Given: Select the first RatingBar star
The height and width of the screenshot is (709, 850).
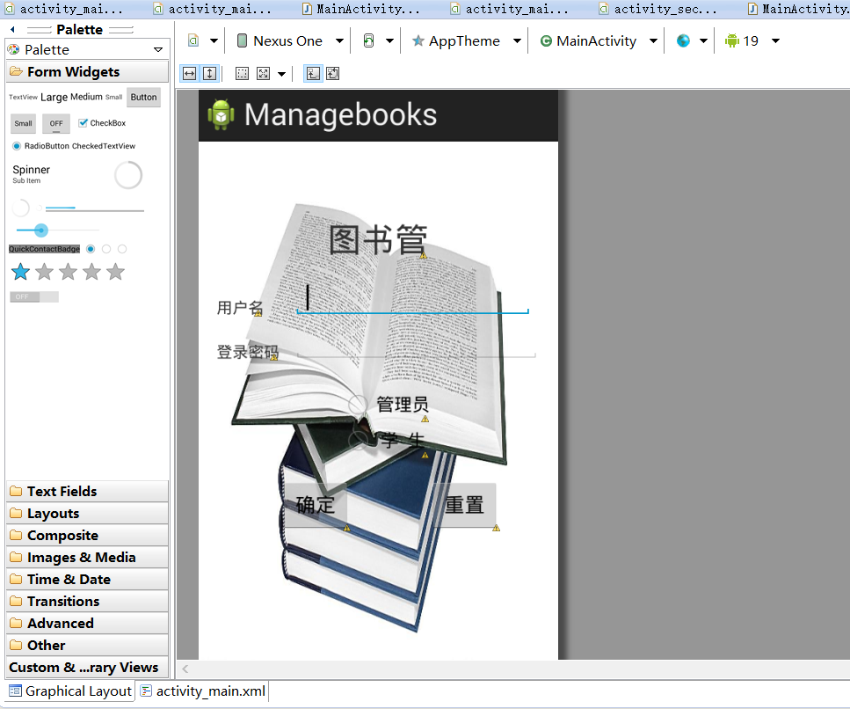Looking at the screenshot, I should (20, 272).
